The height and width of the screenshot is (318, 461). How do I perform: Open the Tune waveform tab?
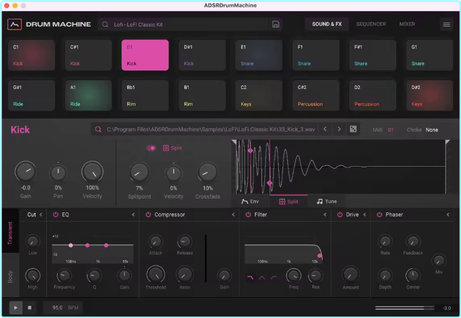[327, 201]
